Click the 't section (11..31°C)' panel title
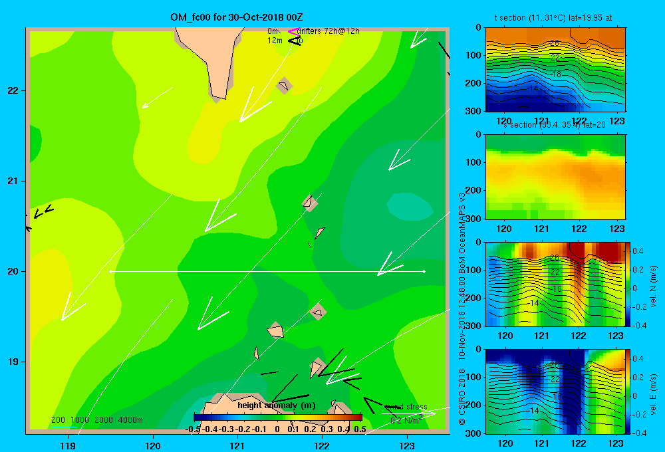Viewport: 665px width, 452px height. pyautogui.click(x=553, y=18)
